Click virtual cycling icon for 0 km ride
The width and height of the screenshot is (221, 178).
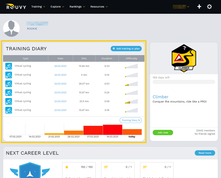coord(8,75)
